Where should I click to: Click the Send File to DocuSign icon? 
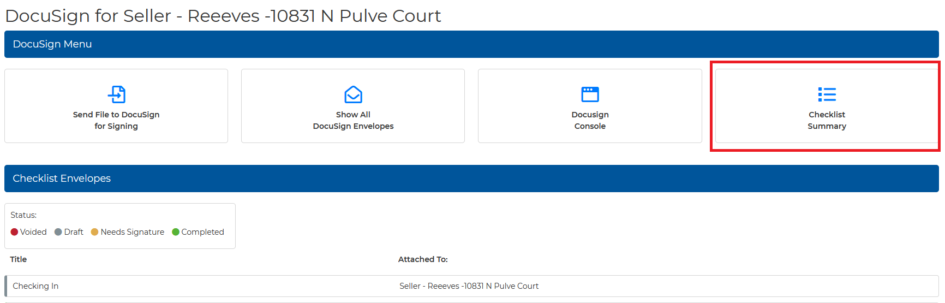[116, 94]
